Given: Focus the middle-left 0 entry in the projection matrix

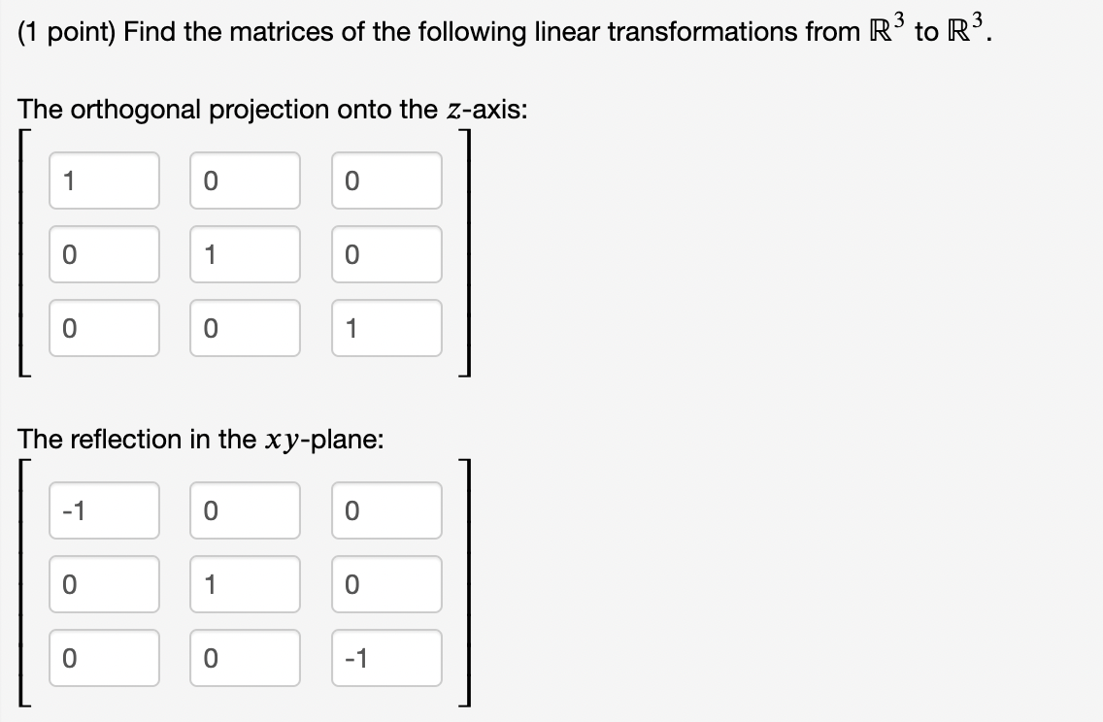Looking at the screenshot, I should coord(104,254).
